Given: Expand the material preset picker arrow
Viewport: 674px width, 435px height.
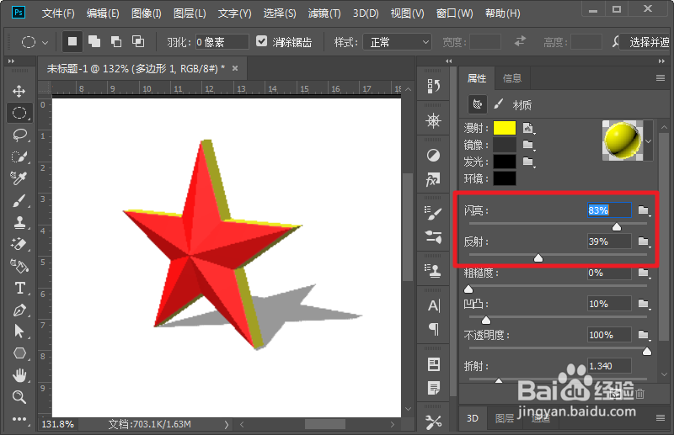Looking at the screenshot, I should (x=648, y=141).
